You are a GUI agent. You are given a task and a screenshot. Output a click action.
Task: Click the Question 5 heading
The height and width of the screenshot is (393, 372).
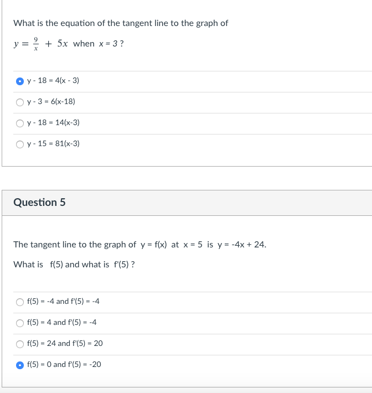pyautogui.click(x=39, y=202)
